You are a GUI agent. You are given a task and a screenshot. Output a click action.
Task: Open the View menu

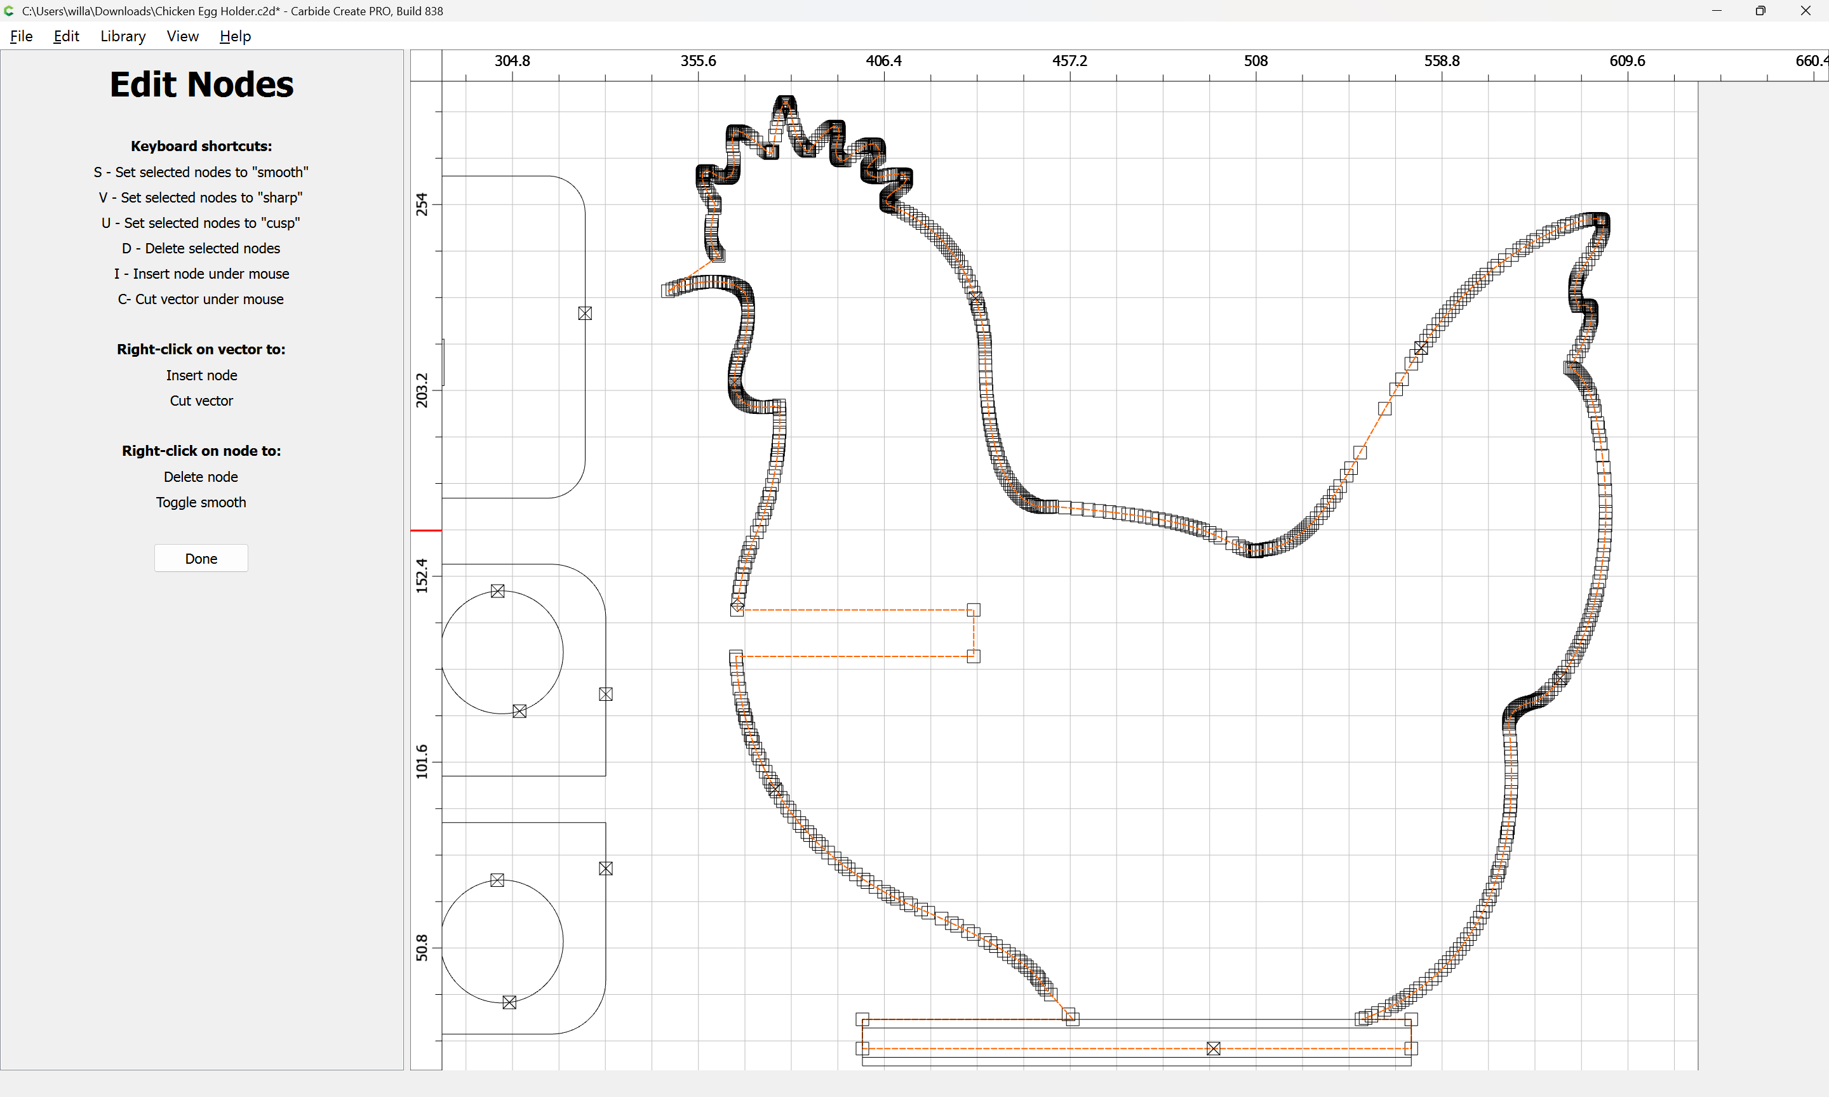182,36
